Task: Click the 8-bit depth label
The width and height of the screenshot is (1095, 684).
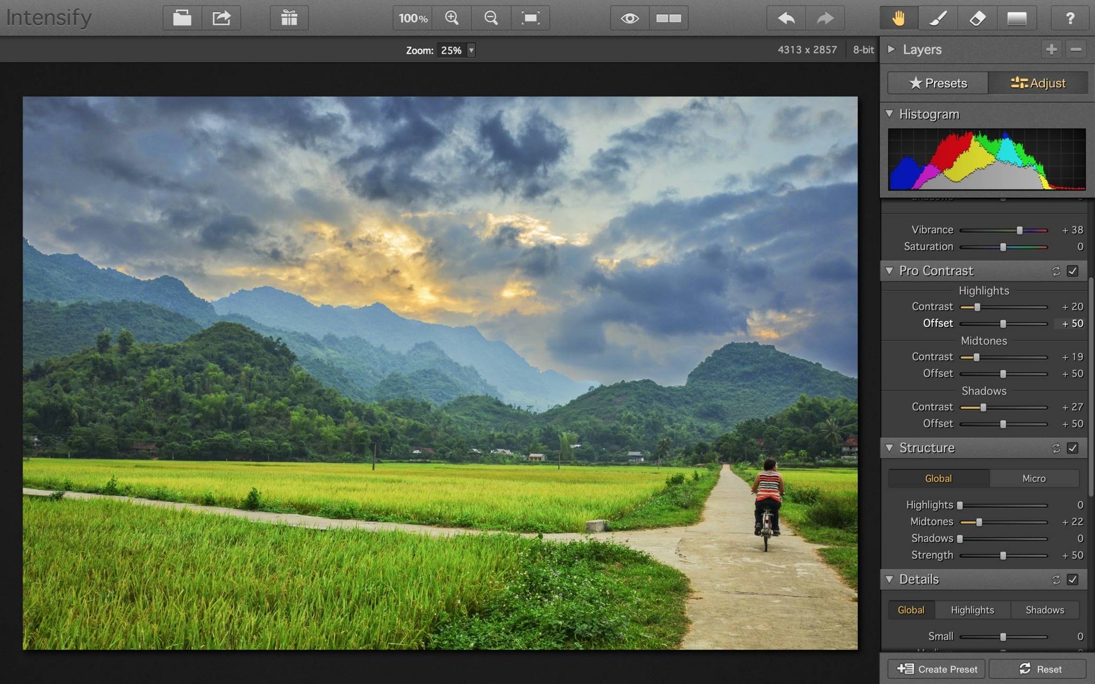Action: [x=863, y=50]
